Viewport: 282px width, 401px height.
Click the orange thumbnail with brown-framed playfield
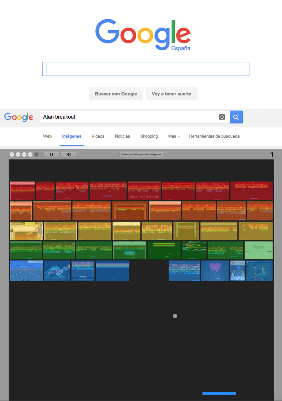click(x=130, y=211)
